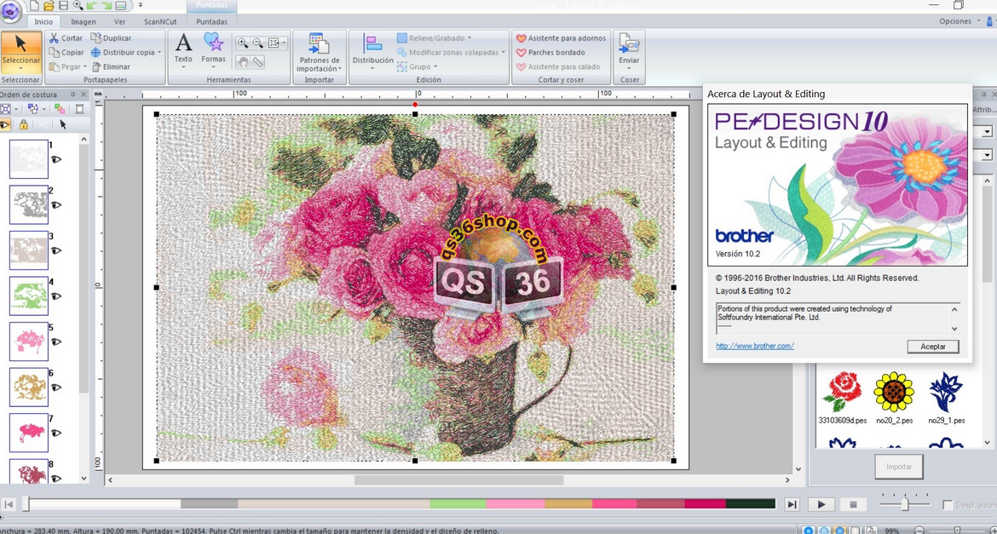Click Aceptar in the About dialog
Screen dimensions: 997x534
pos(933,347)
